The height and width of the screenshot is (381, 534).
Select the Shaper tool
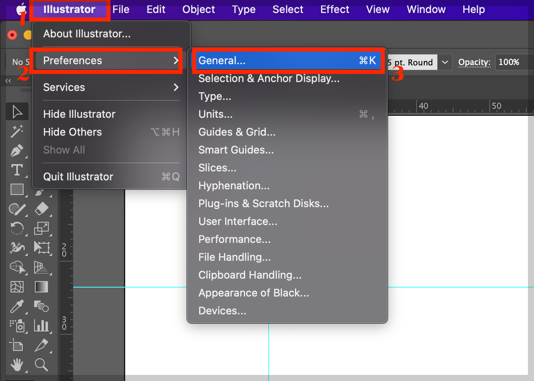17,209
